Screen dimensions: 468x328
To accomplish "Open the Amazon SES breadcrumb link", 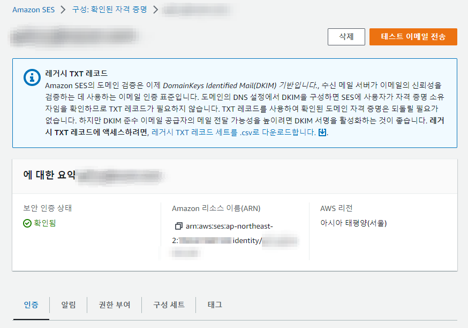I will pos(33,10).
